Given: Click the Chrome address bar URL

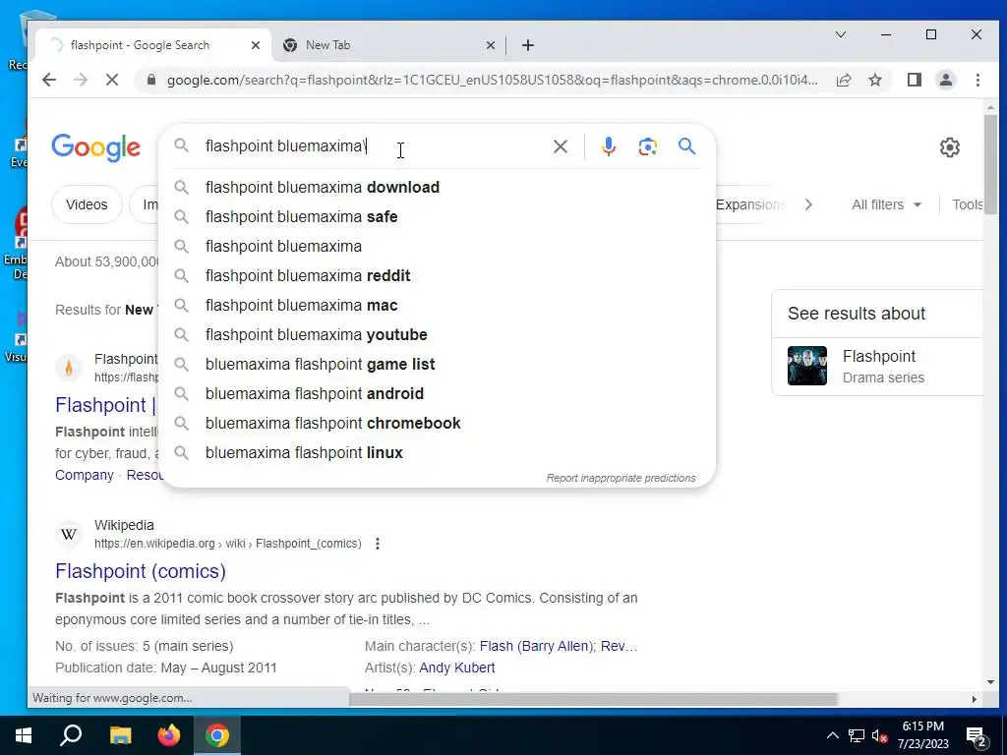Looking at the screenshot, I should [x=492, y=81].
